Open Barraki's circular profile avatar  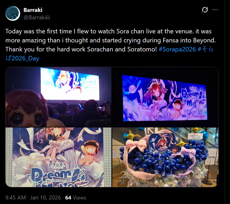click(x=13, y=14)
